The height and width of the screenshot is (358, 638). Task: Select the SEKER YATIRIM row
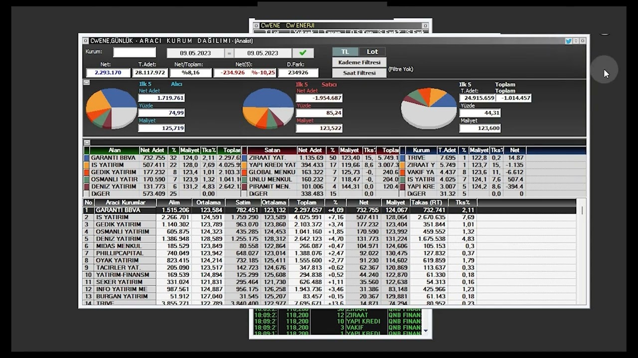pos(329,282)
